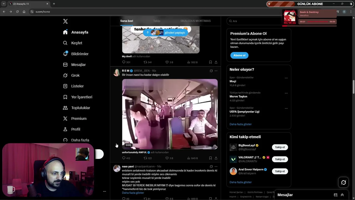Repost the post with 341 reposts

pos(148,62)
